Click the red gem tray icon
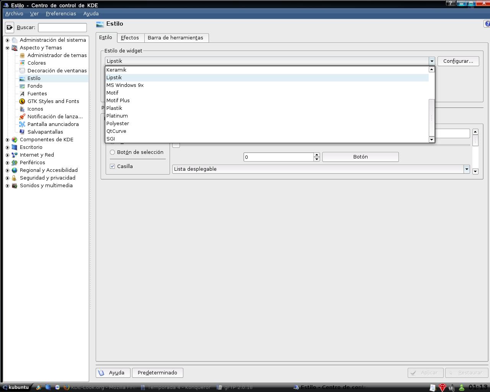The width and height of the screenshot is (490, 392). pos(442,387)
